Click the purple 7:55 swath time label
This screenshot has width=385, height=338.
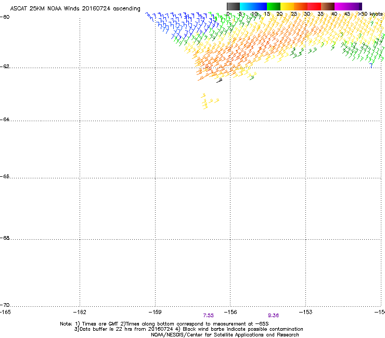tap(209, 316)
